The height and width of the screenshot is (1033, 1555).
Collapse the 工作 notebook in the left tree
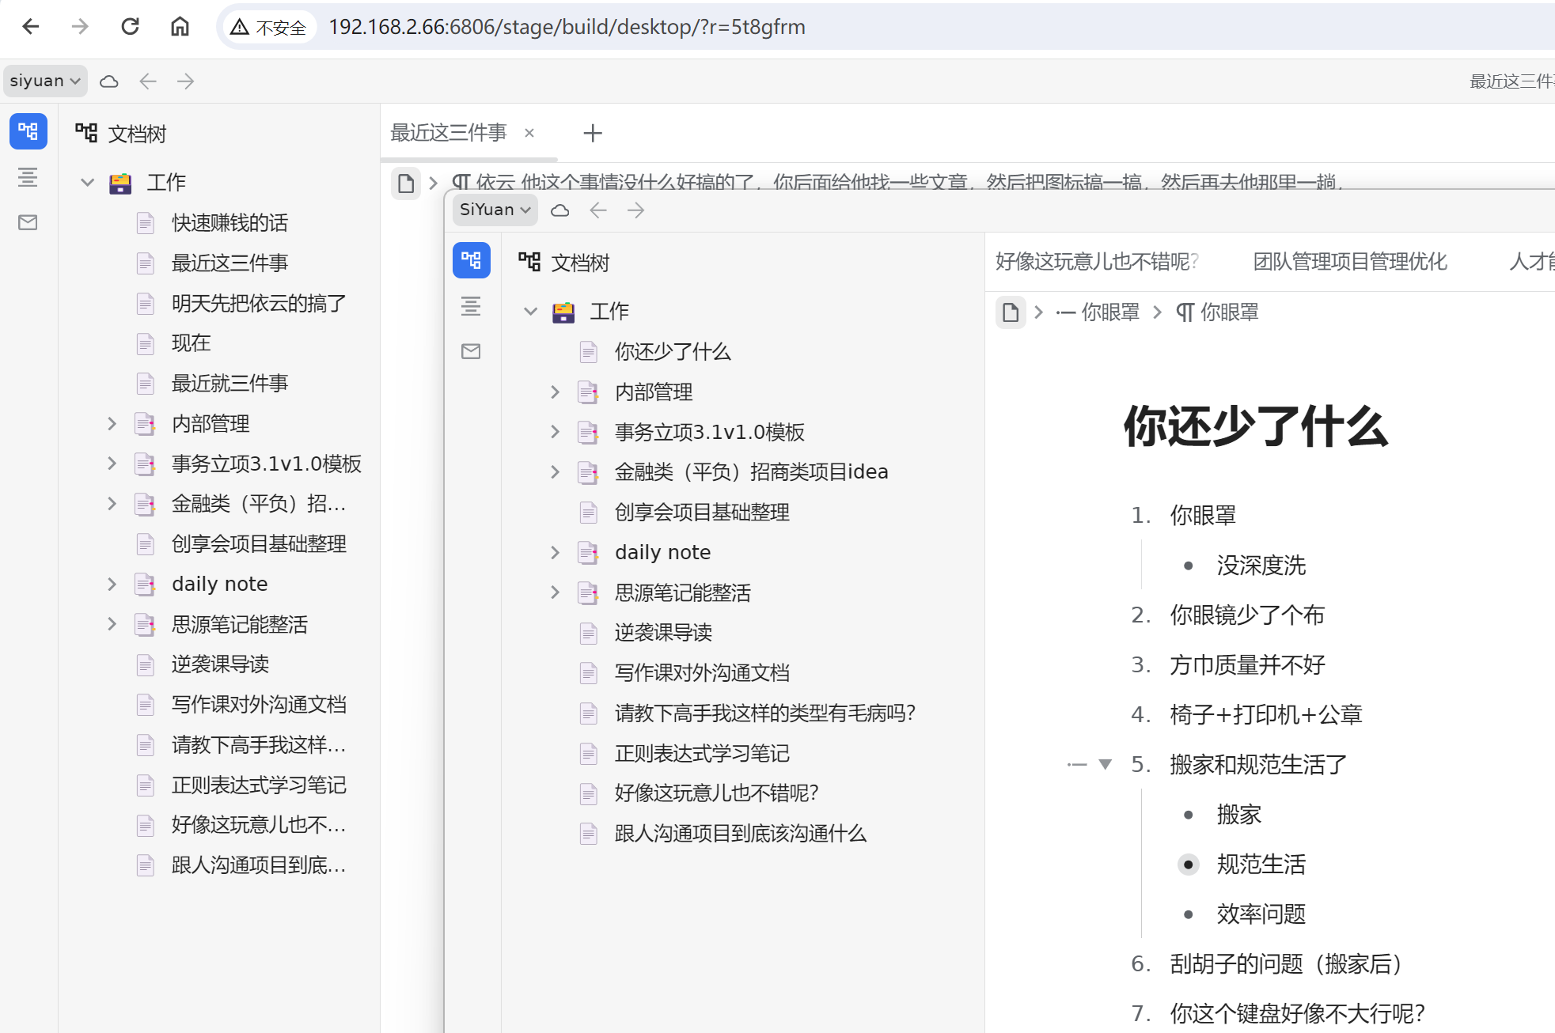point(87,182)
